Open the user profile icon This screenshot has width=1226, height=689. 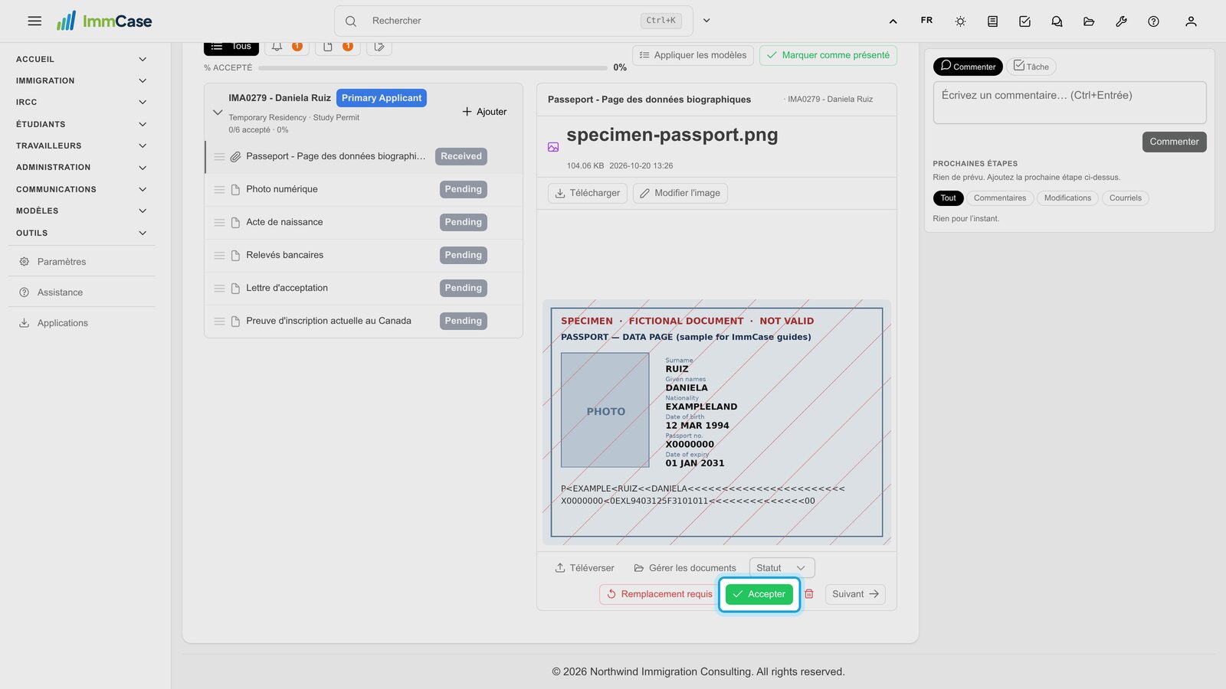pyautogui.click(x=1191, y=21)
